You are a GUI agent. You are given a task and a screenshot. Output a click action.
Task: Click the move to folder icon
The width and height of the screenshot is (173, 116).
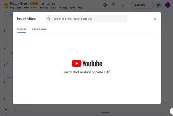(48, 4)
